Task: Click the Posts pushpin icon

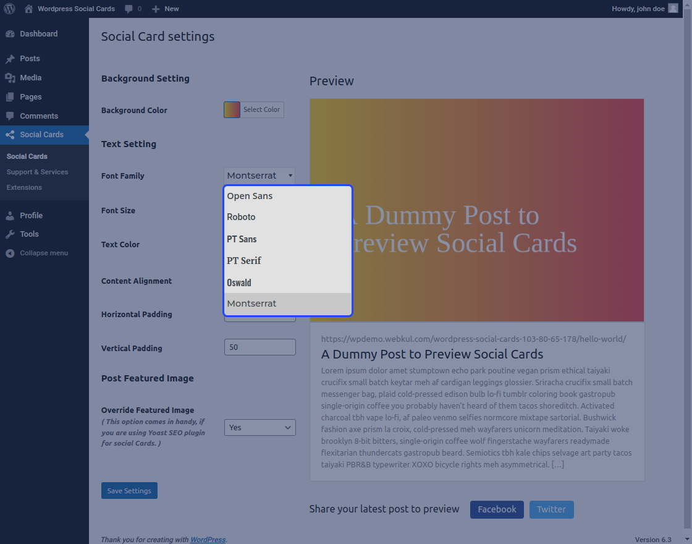Action: tap(10, 59)
